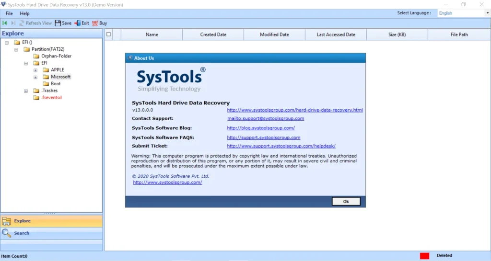
Task: Click the red Deleted legend swatch
Action: (424, 256)
